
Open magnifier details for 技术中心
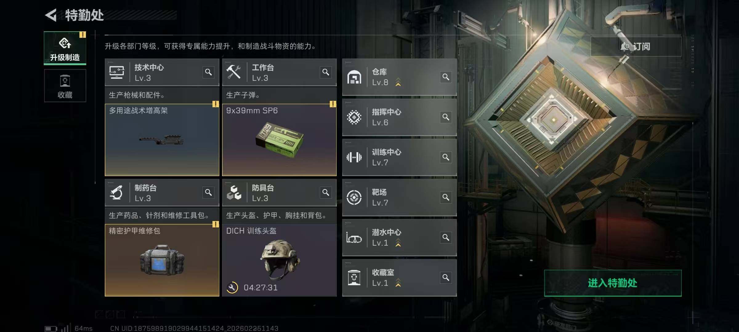[208, 72]
